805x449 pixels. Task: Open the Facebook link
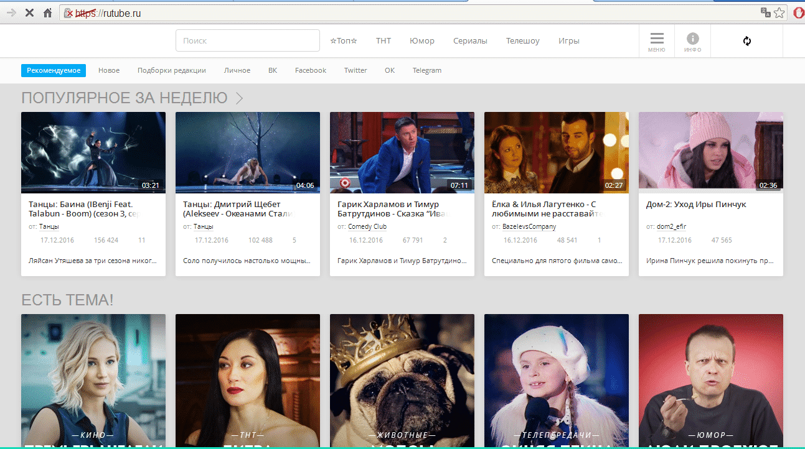click(311, 70)
